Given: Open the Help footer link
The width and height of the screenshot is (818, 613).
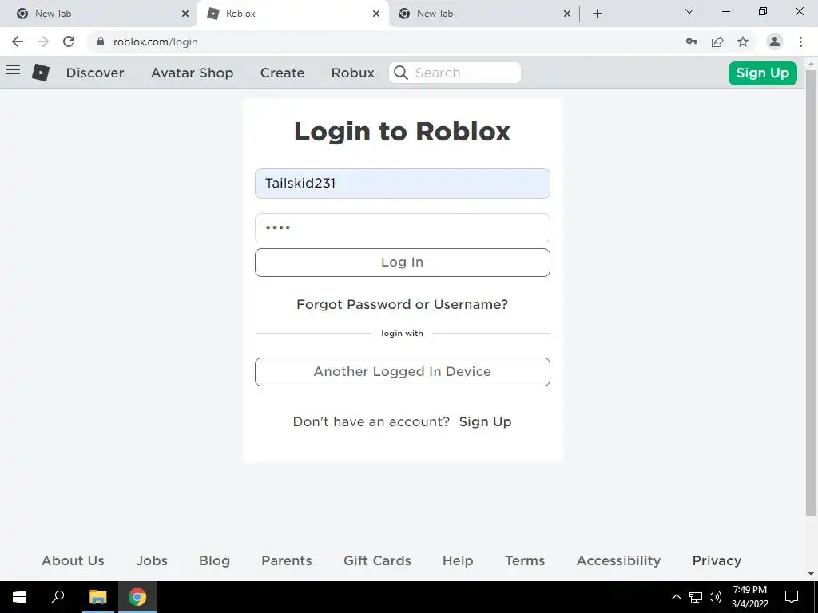Looking at the screenshot, I should (x=458, y=560).
